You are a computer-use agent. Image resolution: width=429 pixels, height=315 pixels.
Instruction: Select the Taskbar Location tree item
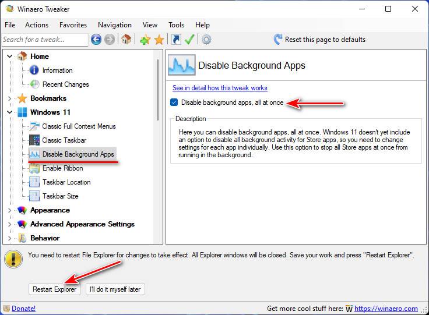(x=66, y=182)
